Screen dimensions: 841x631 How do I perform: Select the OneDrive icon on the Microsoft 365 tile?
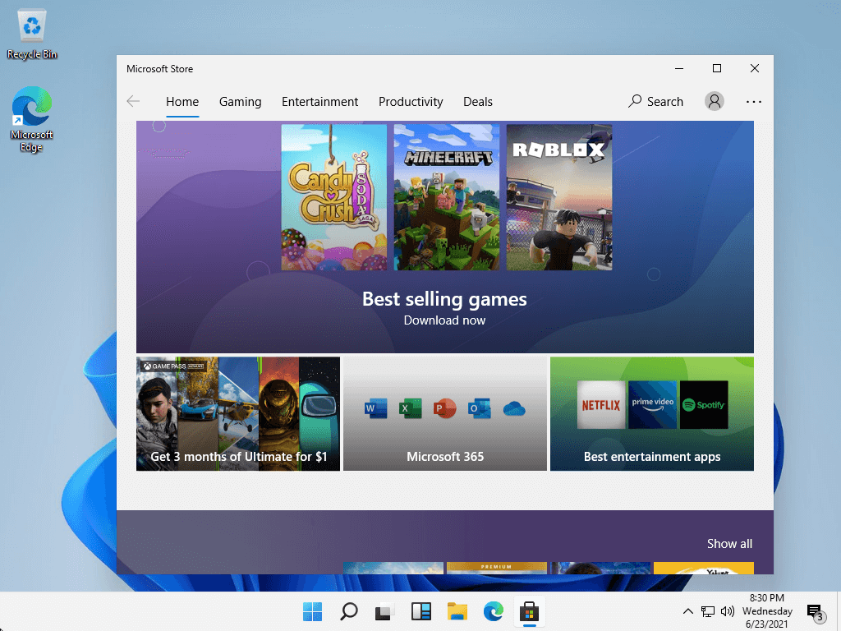pos(514,408)
